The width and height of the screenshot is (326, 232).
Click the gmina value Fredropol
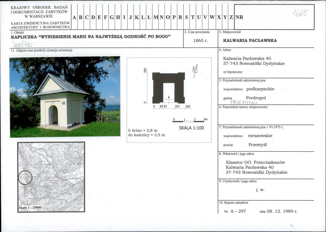256,98
